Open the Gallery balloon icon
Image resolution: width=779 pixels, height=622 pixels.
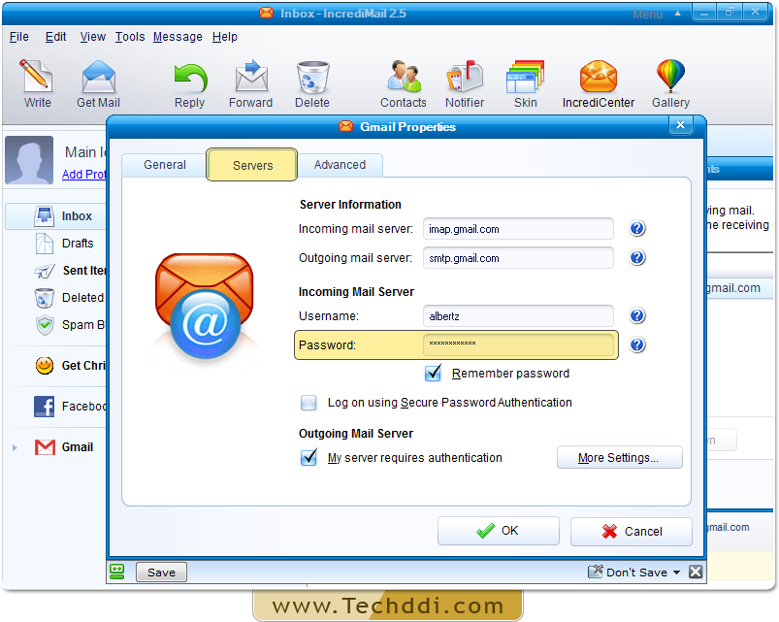(670, 76)
